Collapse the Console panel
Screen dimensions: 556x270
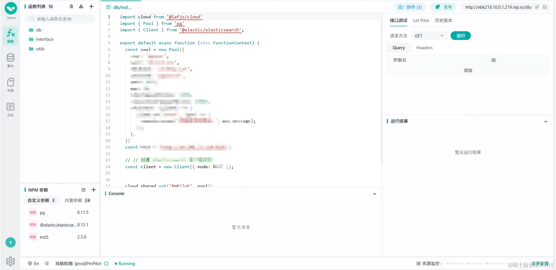(375, 194)
